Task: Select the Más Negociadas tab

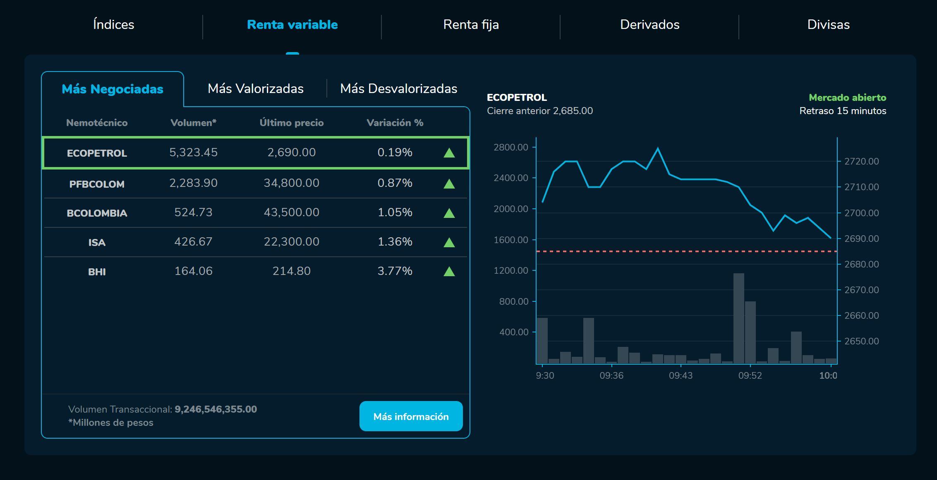Action: pyautogui.click(x=112, y=89)
